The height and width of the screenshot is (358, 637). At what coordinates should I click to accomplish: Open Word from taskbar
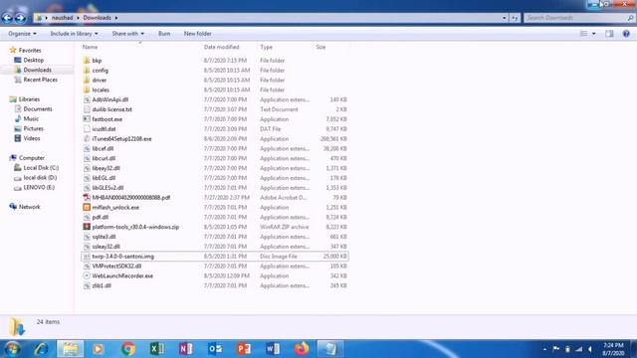(x=273, y=349)
